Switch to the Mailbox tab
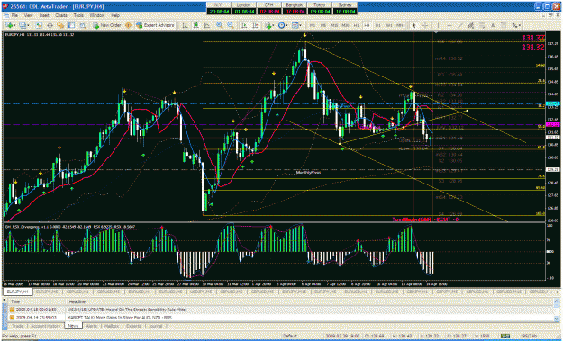563x341 pixels. (112, 326)
